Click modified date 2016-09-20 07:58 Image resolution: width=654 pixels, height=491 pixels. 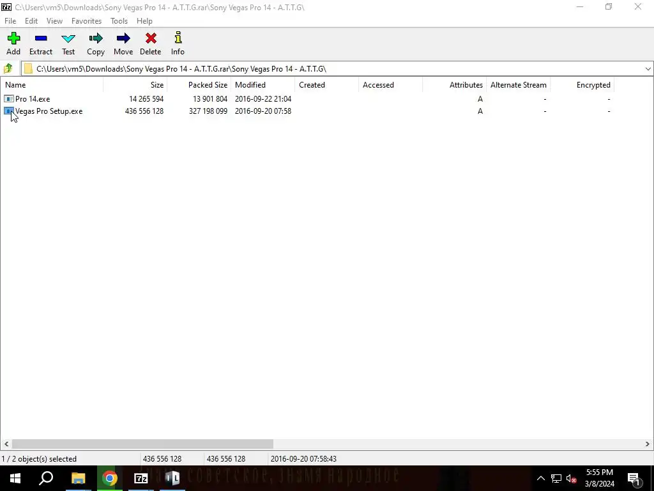pyautogui.click(x=263, y=111)
